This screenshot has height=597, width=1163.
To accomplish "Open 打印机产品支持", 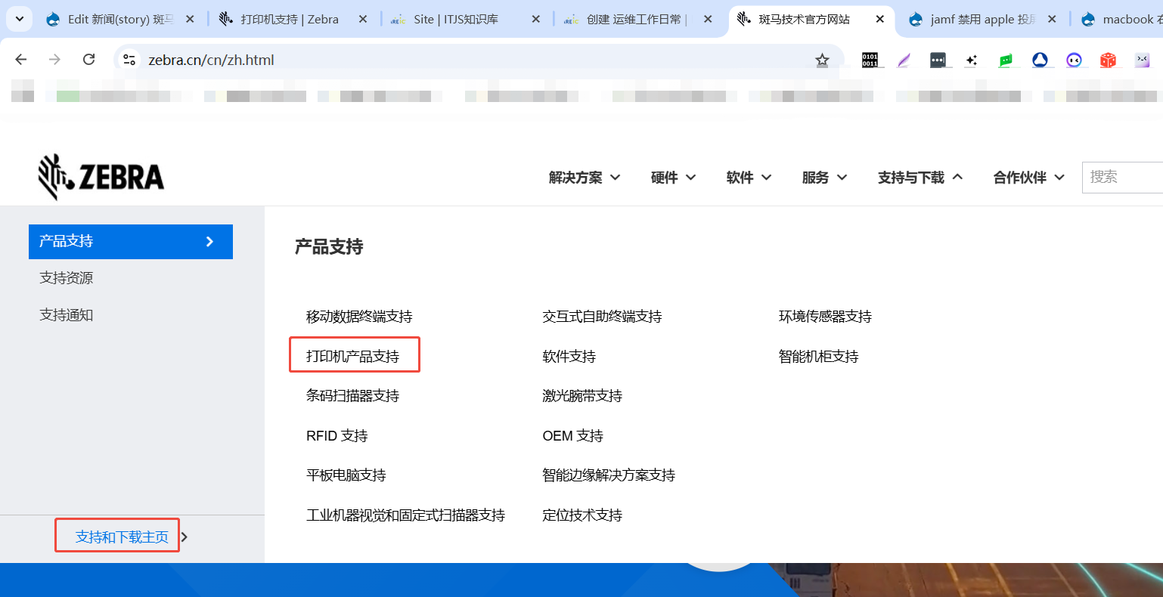I will click(352, 356).
